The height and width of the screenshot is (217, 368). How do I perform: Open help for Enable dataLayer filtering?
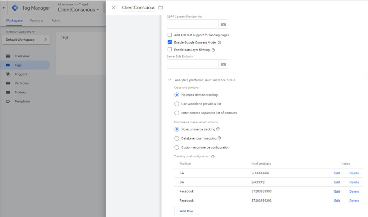pos(213,50)
